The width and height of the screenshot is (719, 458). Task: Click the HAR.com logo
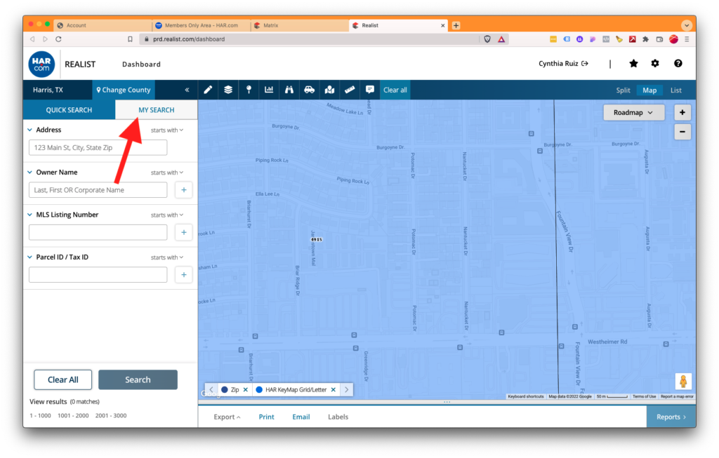click(41, 64)
